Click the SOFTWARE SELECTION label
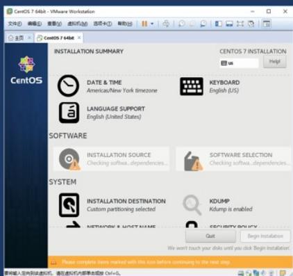 241,155
